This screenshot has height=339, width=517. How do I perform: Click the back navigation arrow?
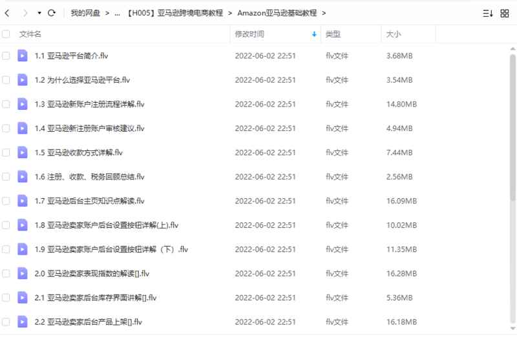[x=7, y=13]
